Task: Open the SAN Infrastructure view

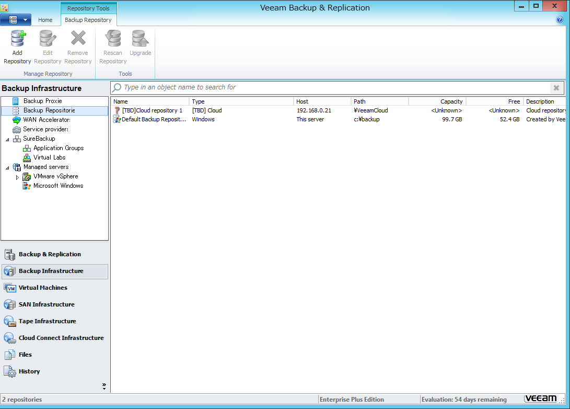Action: click(x=55, y=304)
